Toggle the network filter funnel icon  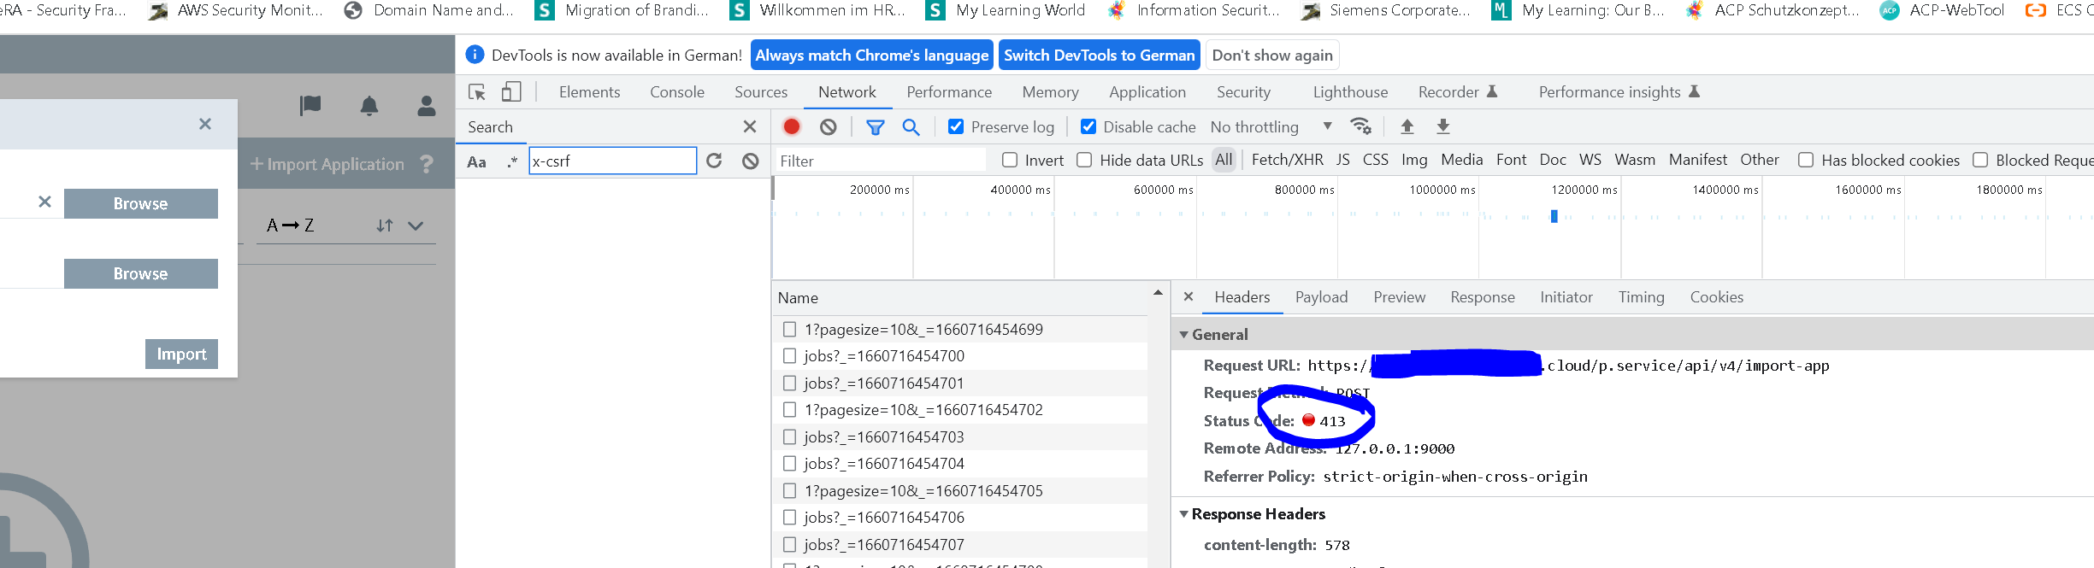pos(875,127)
